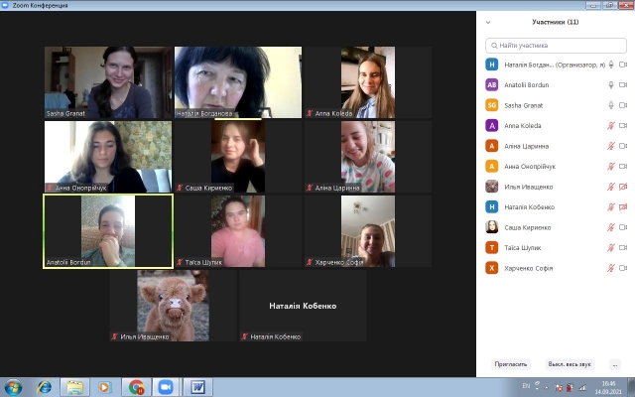Switch to Word document in taskbar
This screenshot has height=397, width=635.
[198, 387]
